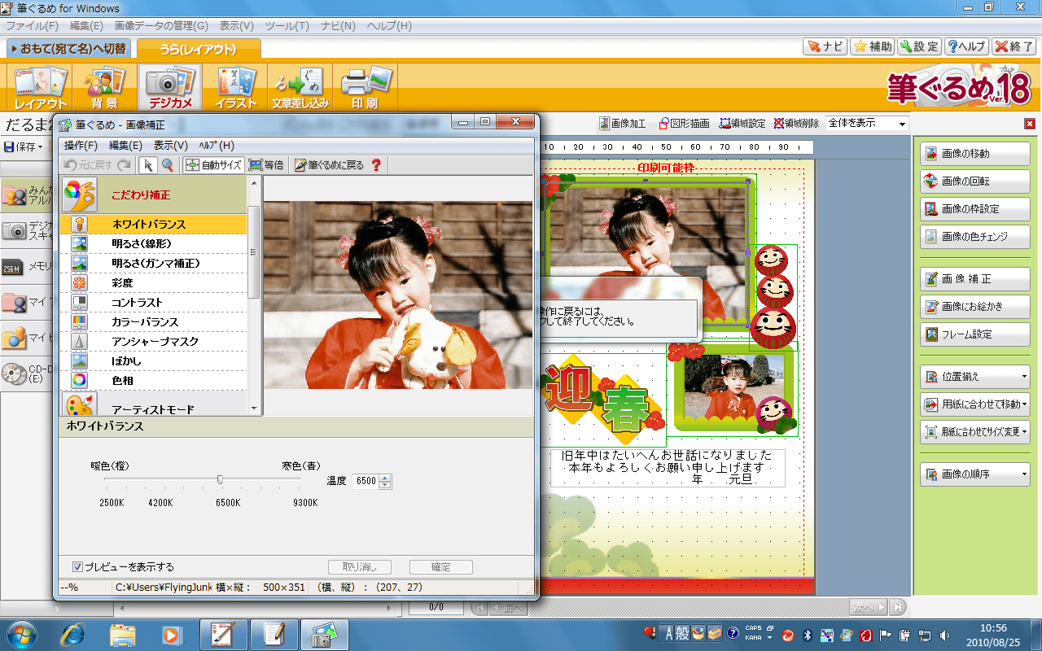This screenshot has height=651, width=1042.
Task: Click the 図形描画 shape drawing tool
Action: 684,124
